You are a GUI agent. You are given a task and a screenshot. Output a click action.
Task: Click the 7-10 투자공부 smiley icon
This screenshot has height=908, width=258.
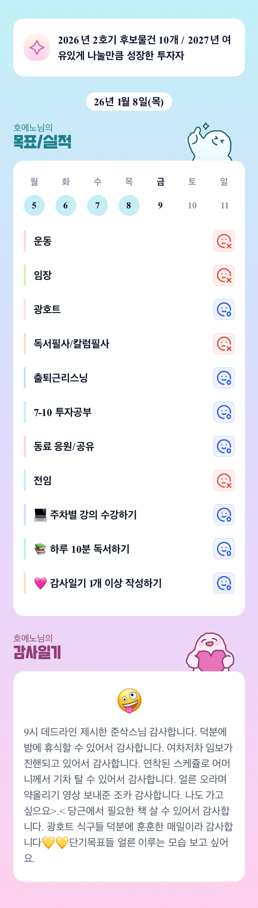tap(224, 412)
